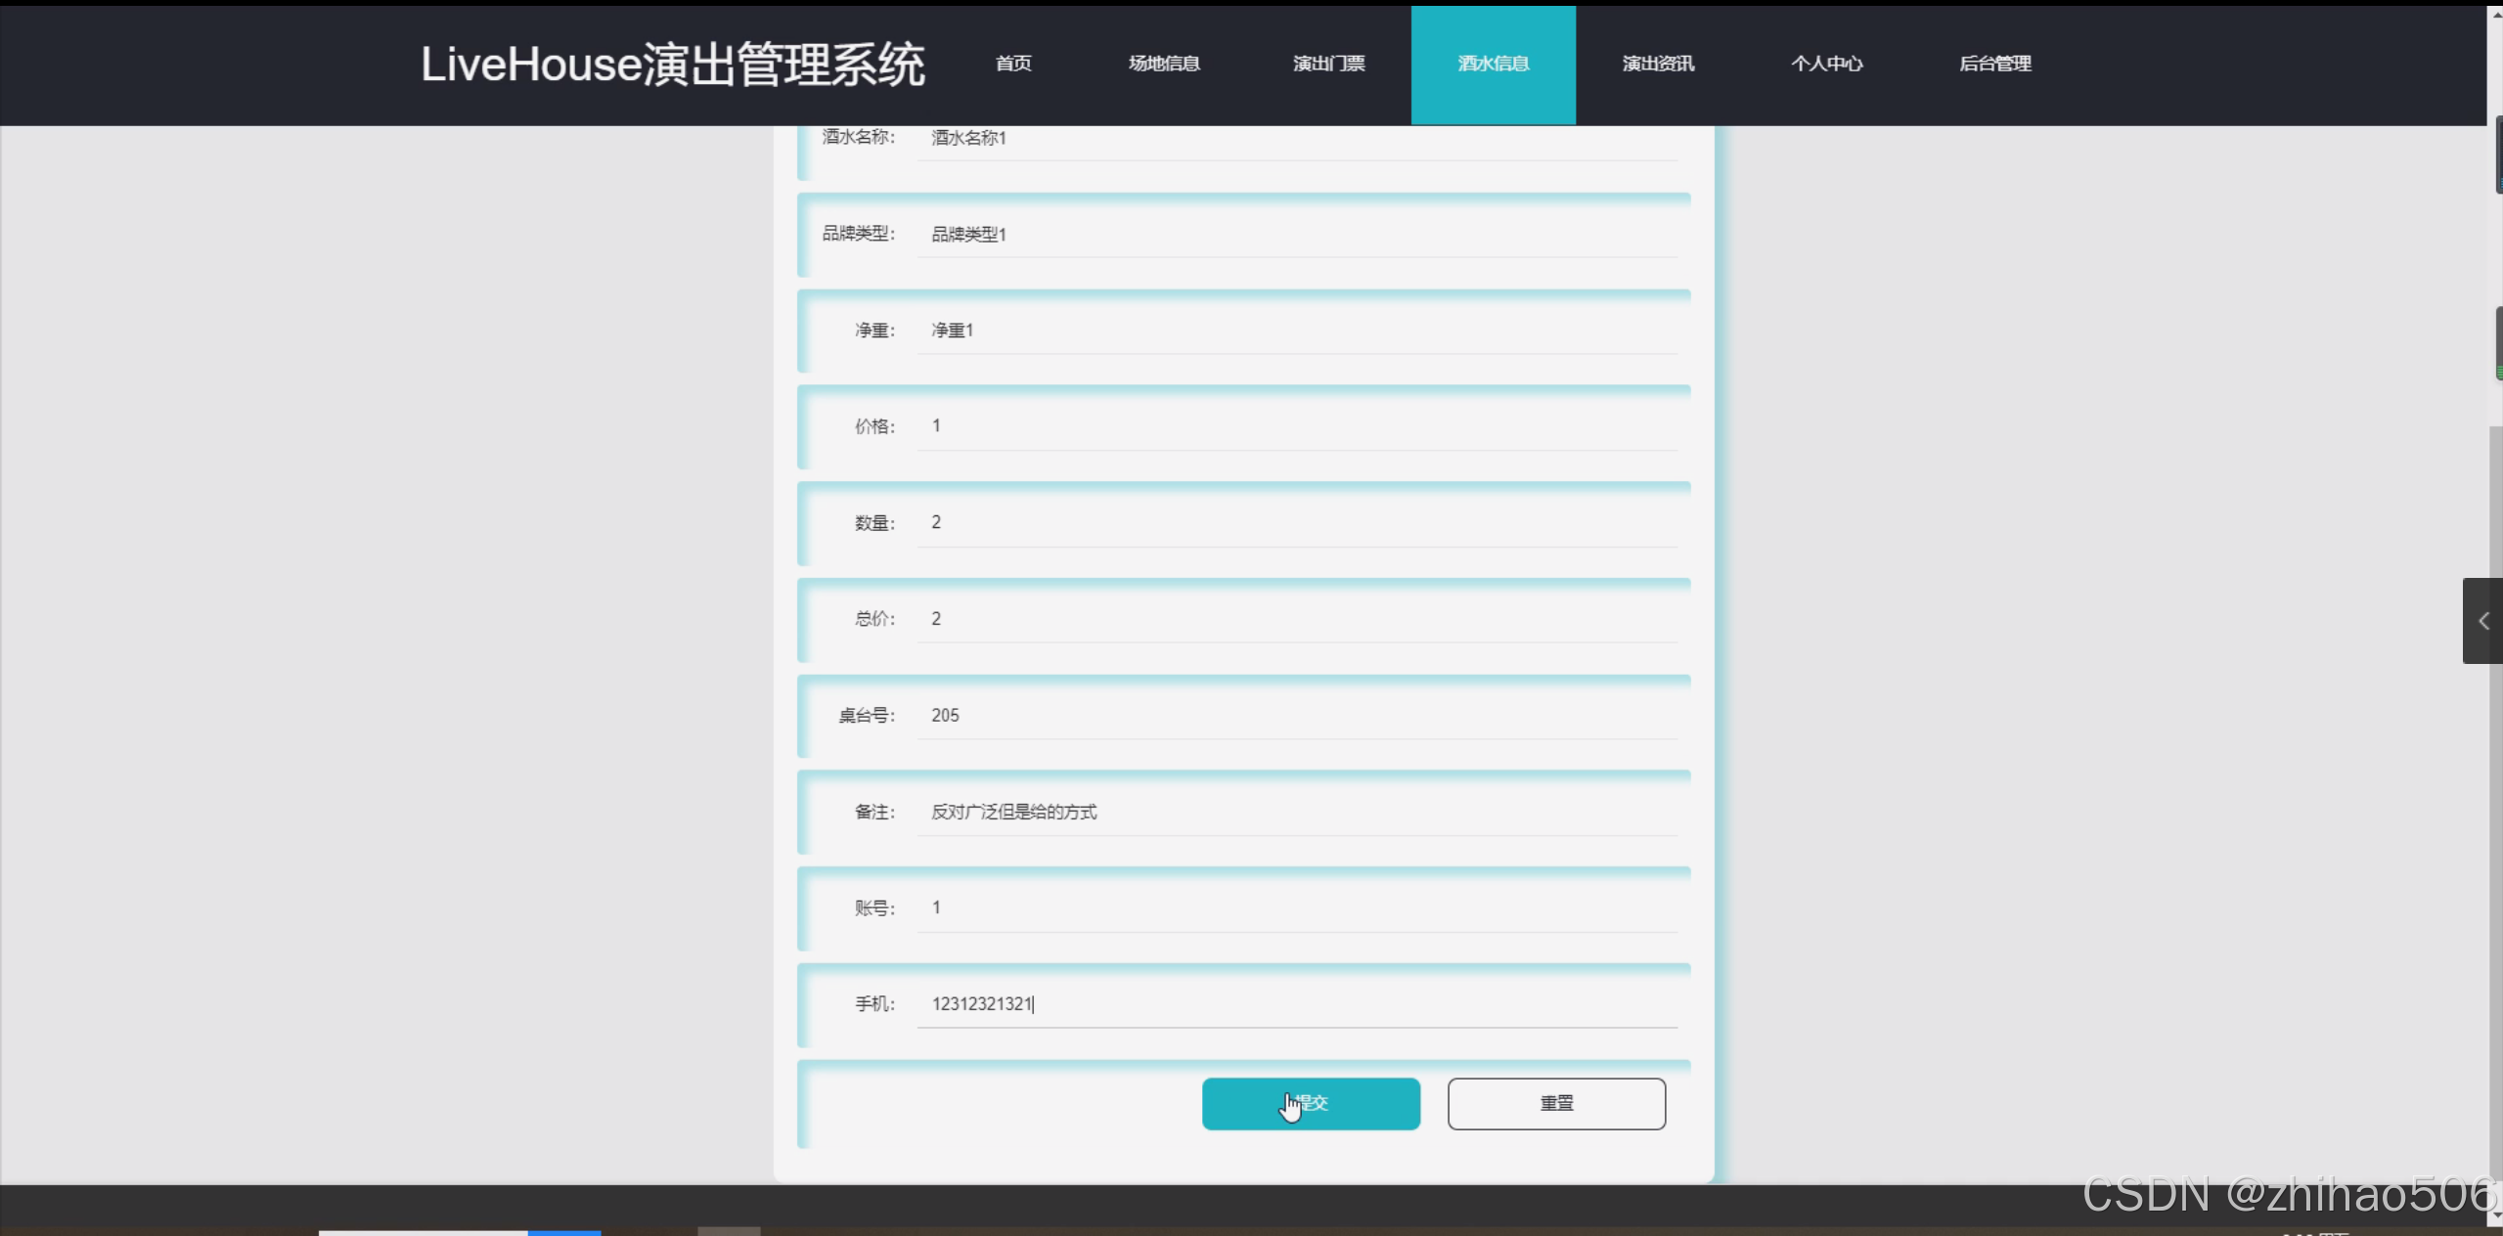2503x1236 pixels.
Task: Open the 演出门票 section
Action: point(1327,64)
